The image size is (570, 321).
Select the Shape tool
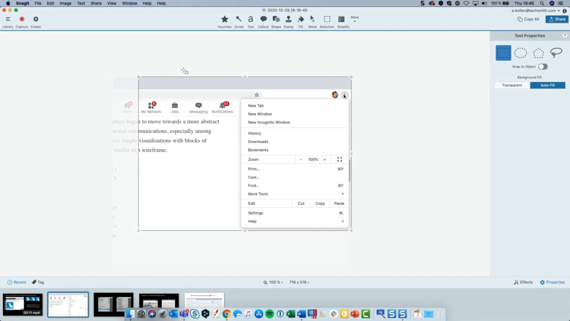pyautogui.click(x=276, y=22)
